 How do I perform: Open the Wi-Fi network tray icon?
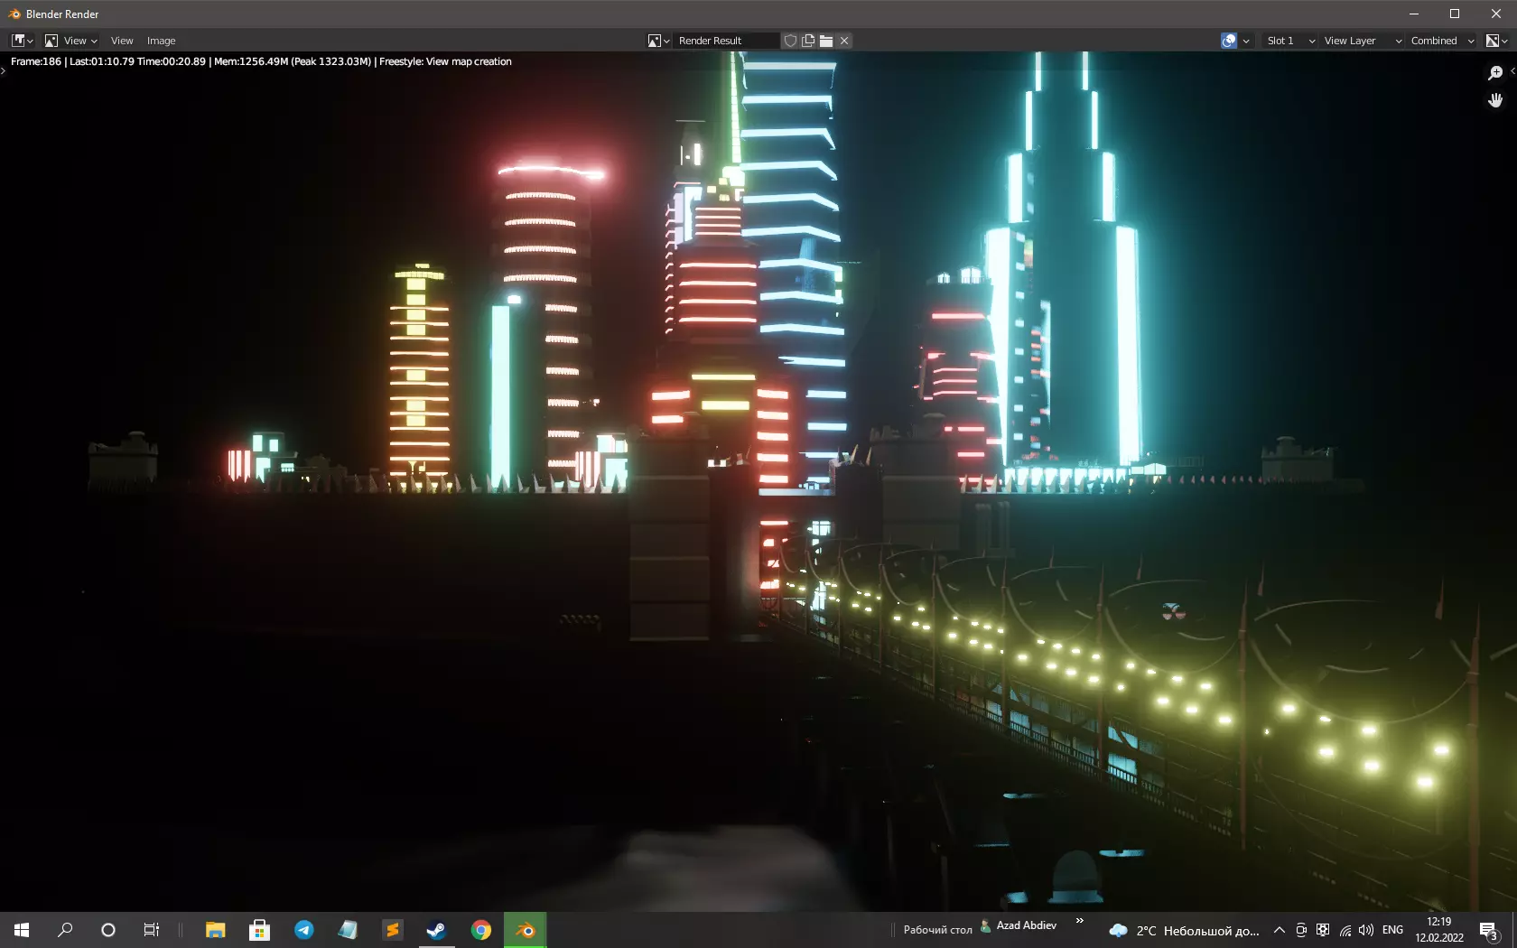1345,930
